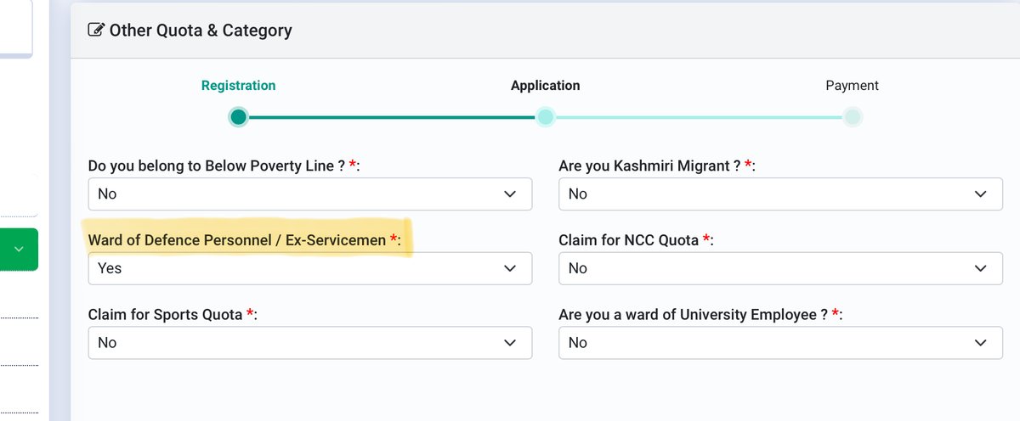
Task: Click the Payment progress step dot
Action: pyautogui.click(x=853, y=117)
